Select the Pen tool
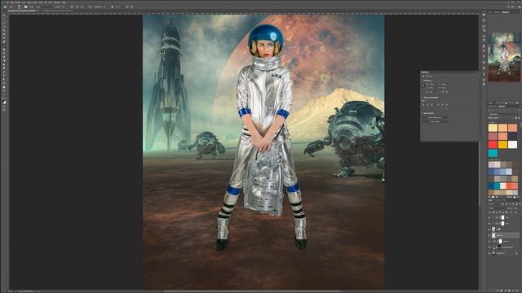 pyautogui.click(x=4, y=71)
